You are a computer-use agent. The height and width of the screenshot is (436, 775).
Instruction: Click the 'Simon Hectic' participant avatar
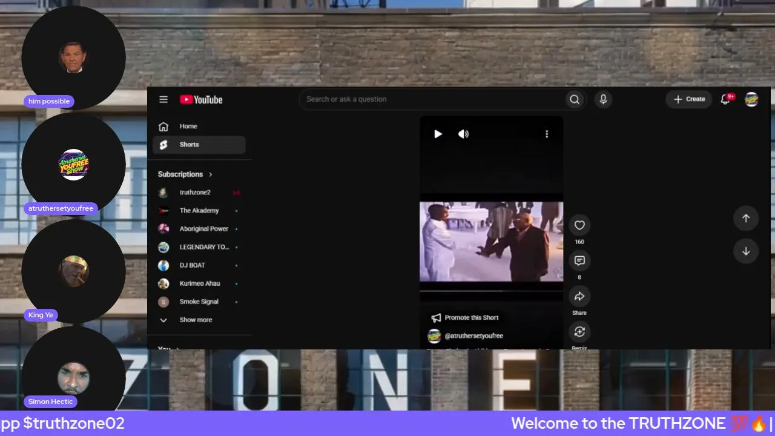click(x=74, y=378)
